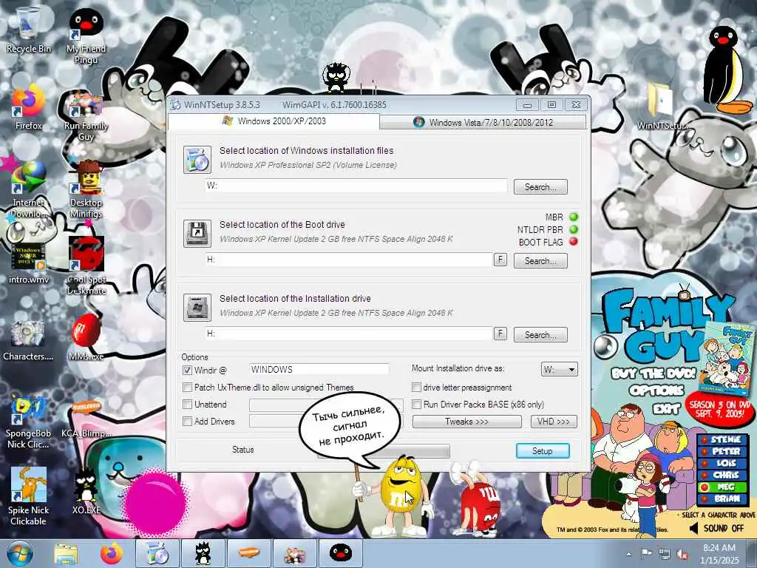Click the red BOOT FLAG status light
The height and width of the screenshot is (568, 757).
(x=574, y=242)
